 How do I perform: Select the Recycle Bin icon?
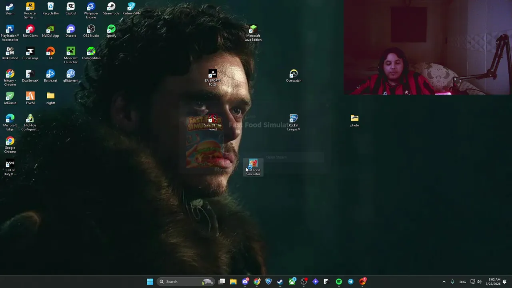tap(50, 9)
